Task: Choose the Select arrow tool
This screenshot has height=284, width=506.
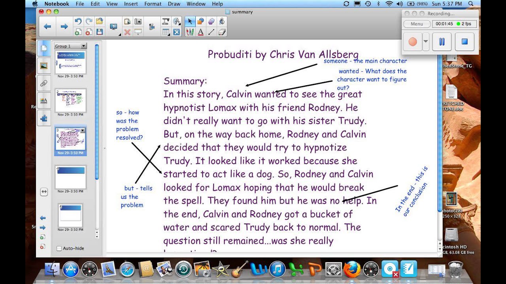Action: tap(190, 22)
